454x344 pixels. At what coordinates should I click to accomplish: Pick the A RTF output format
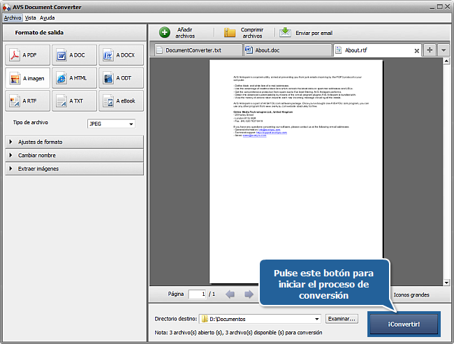[27, 101]
